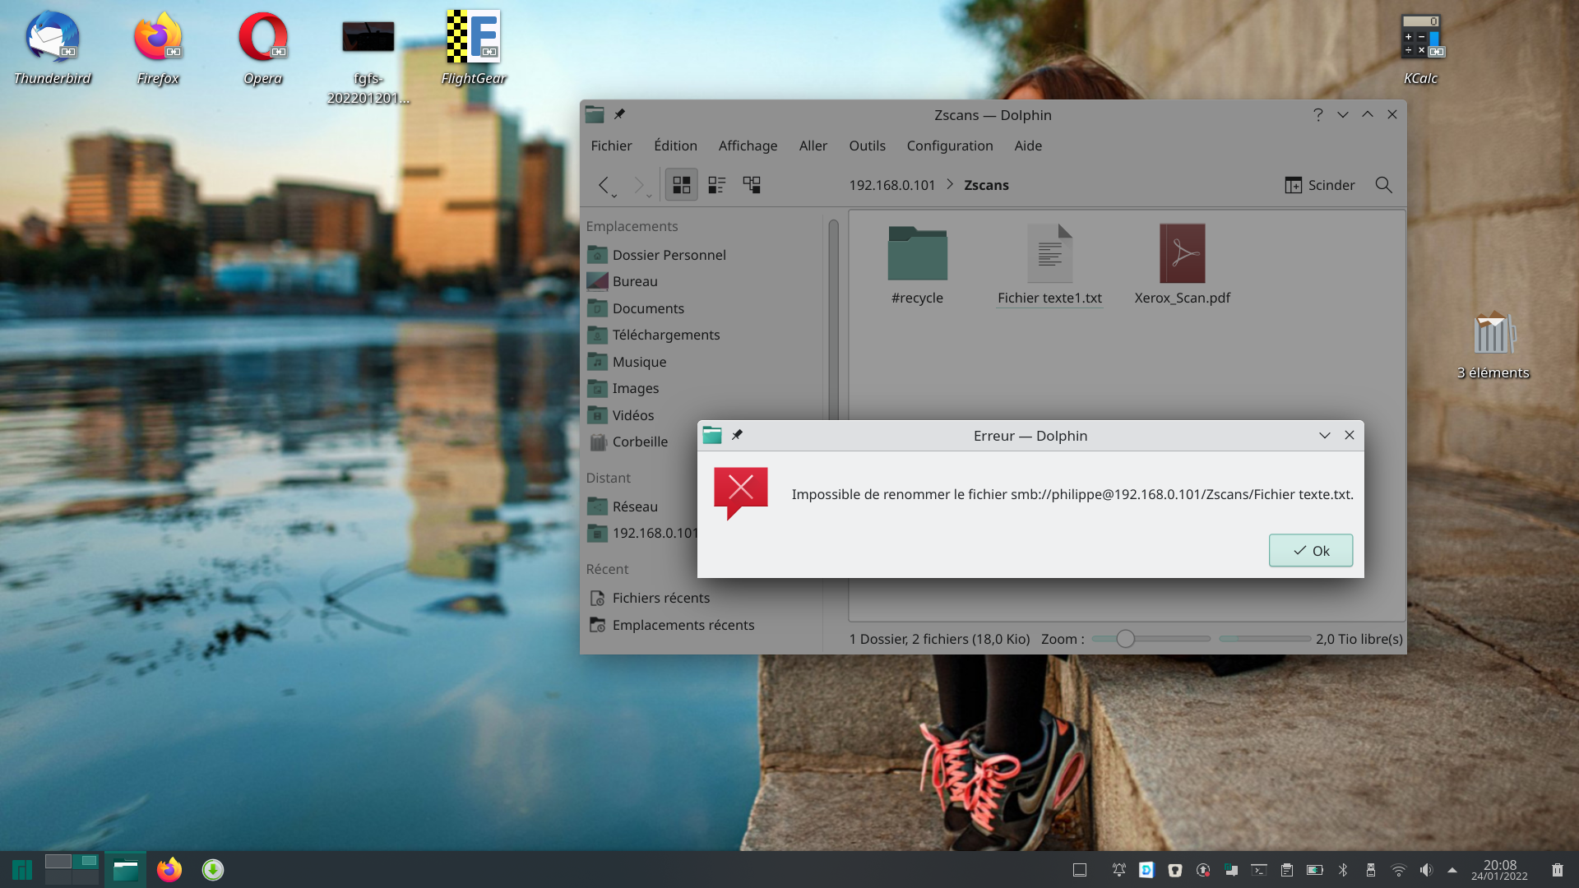
Task: Select the Xerox_Scan.pdf file icon
Action: (x=1182, y=254)
